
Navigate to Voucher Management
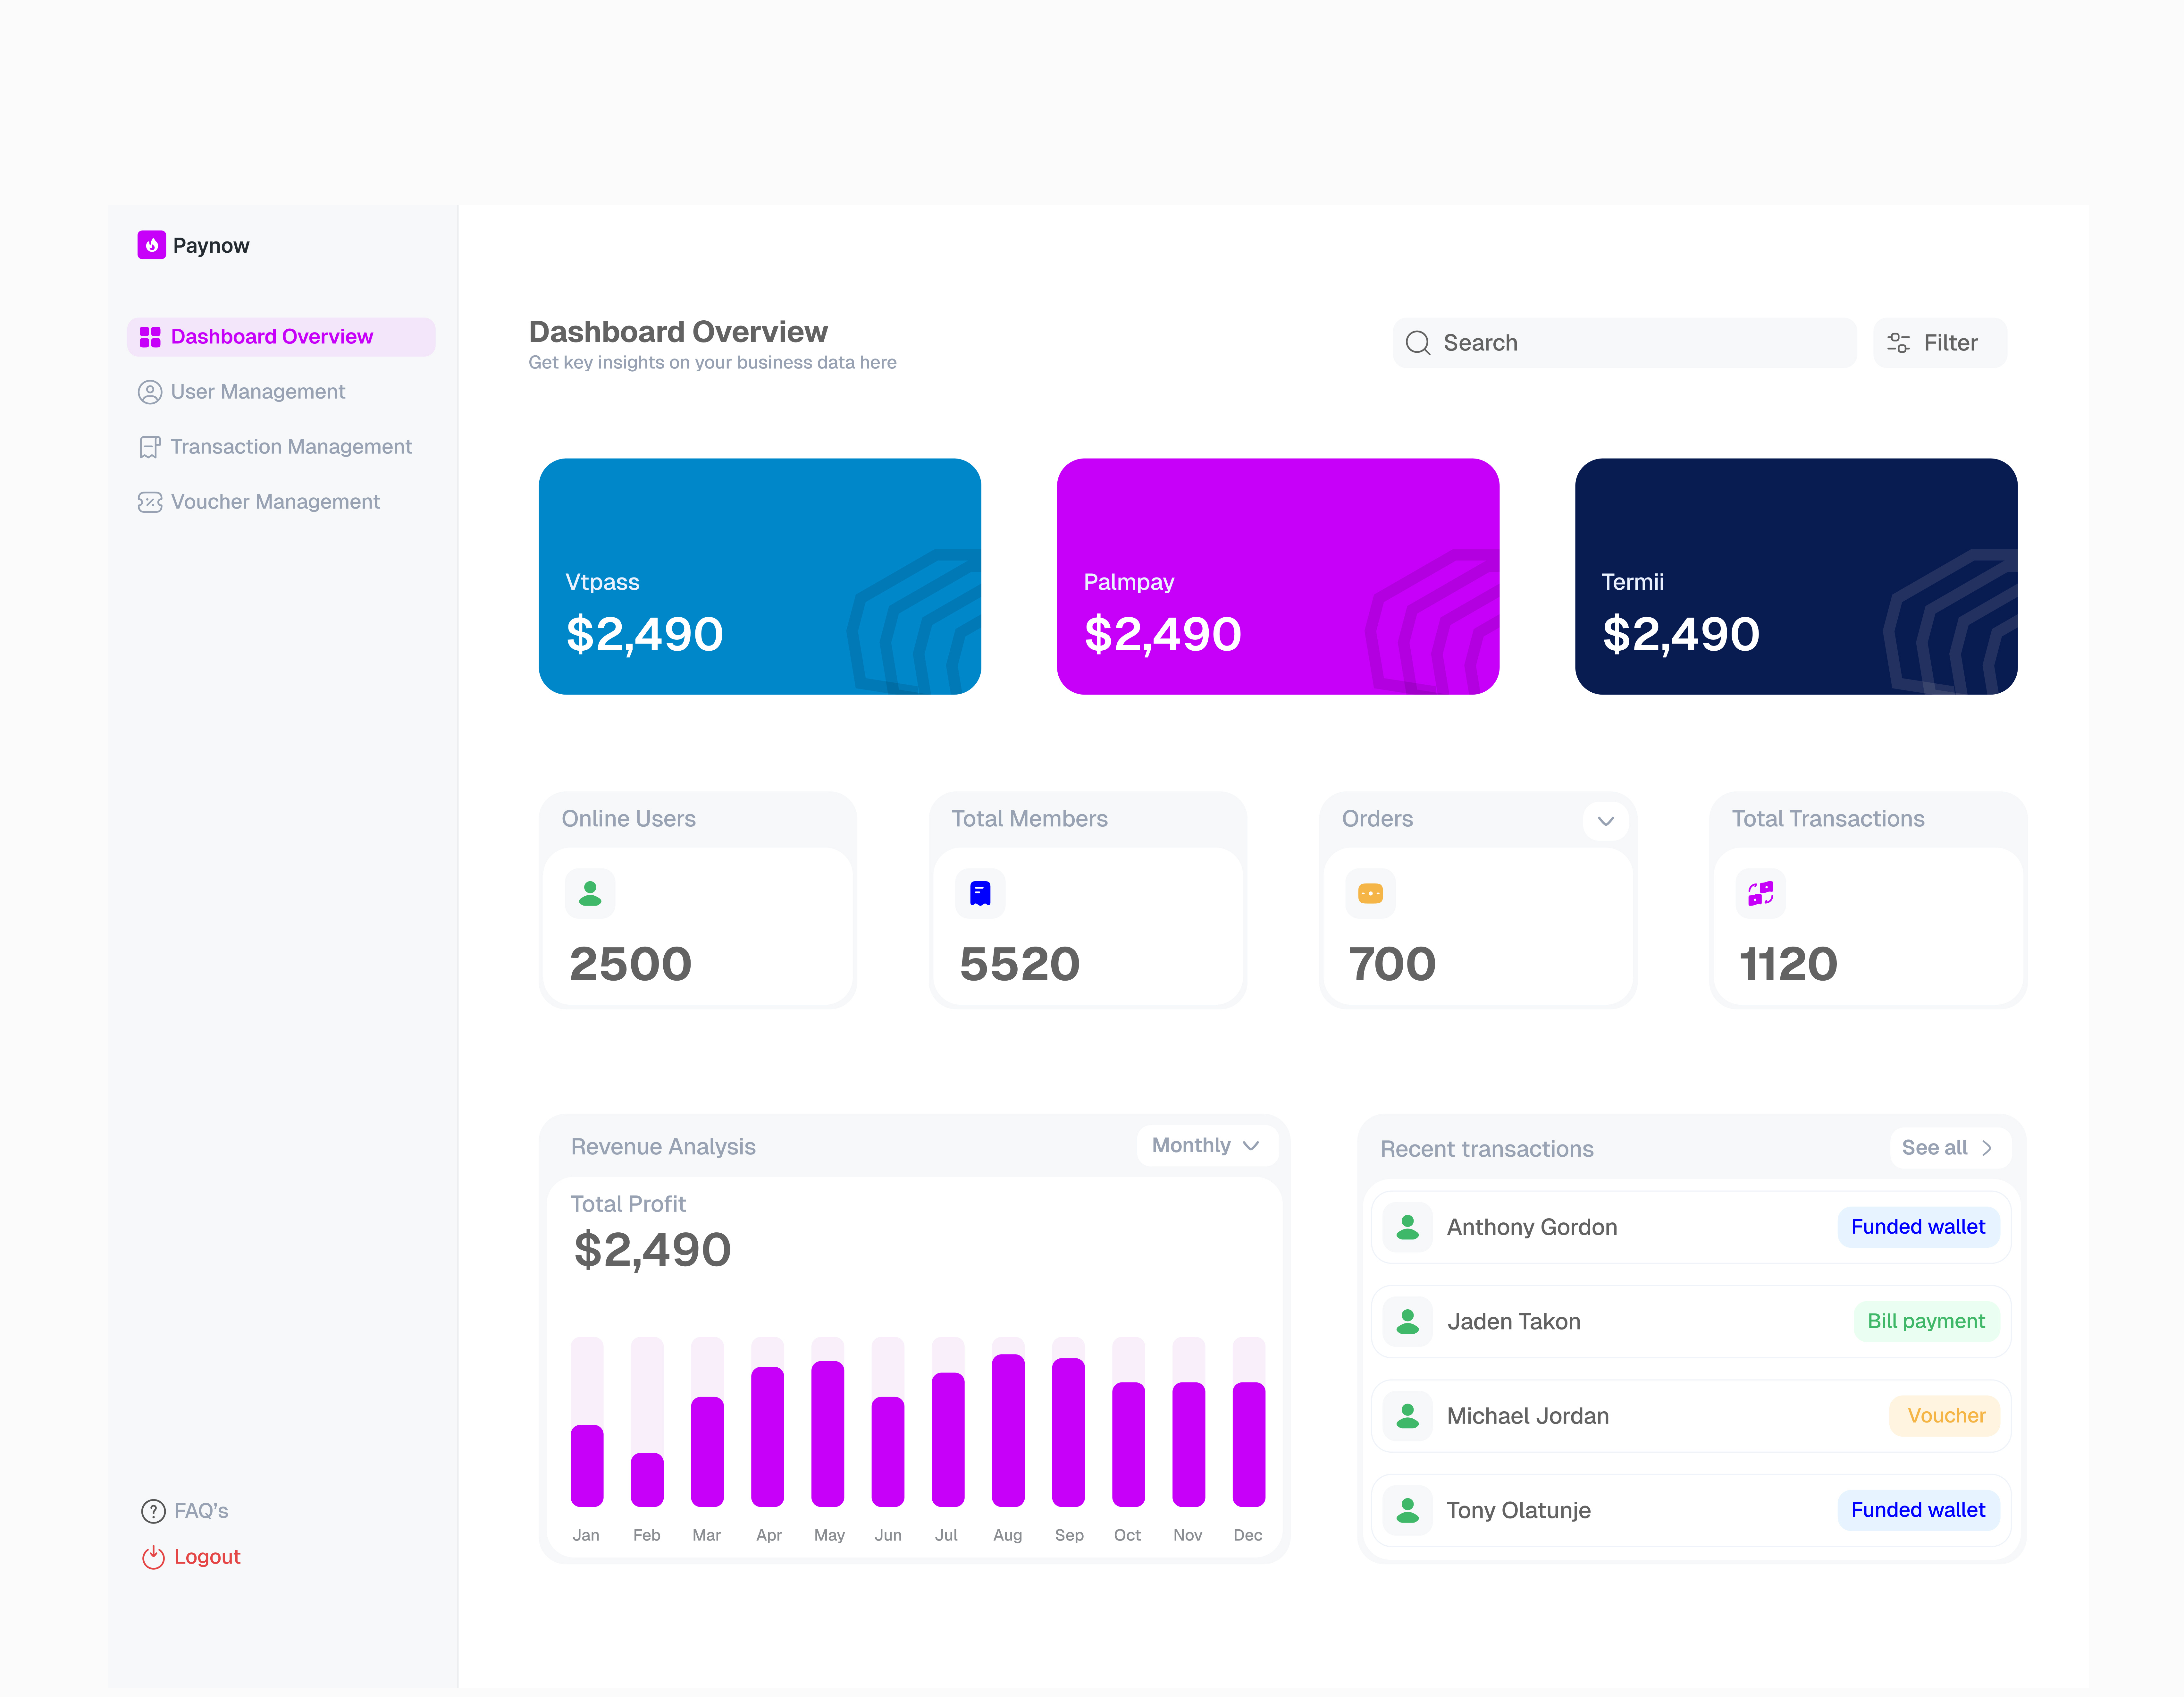[259, 502]
